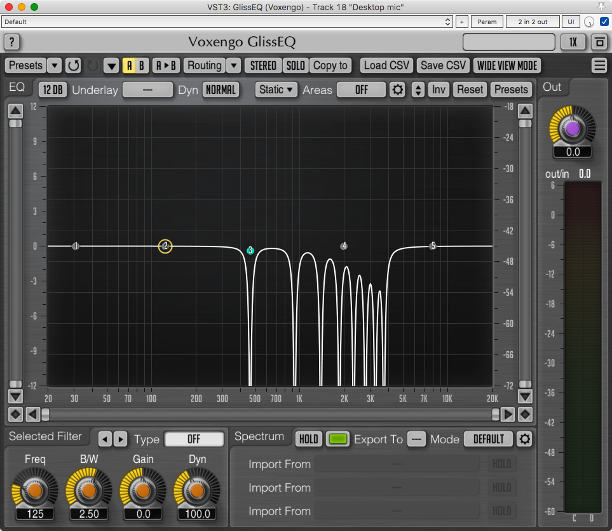
Task: Open the top Presets menu
Action: (x=26, y=65)
